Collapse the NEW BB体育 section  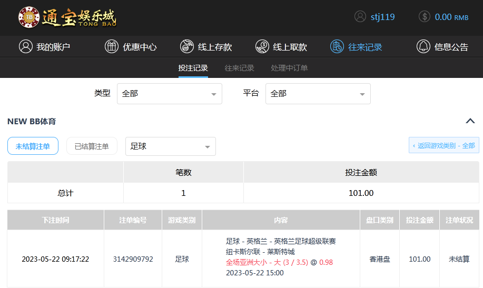pyautogui.click(x=470, y=121)
